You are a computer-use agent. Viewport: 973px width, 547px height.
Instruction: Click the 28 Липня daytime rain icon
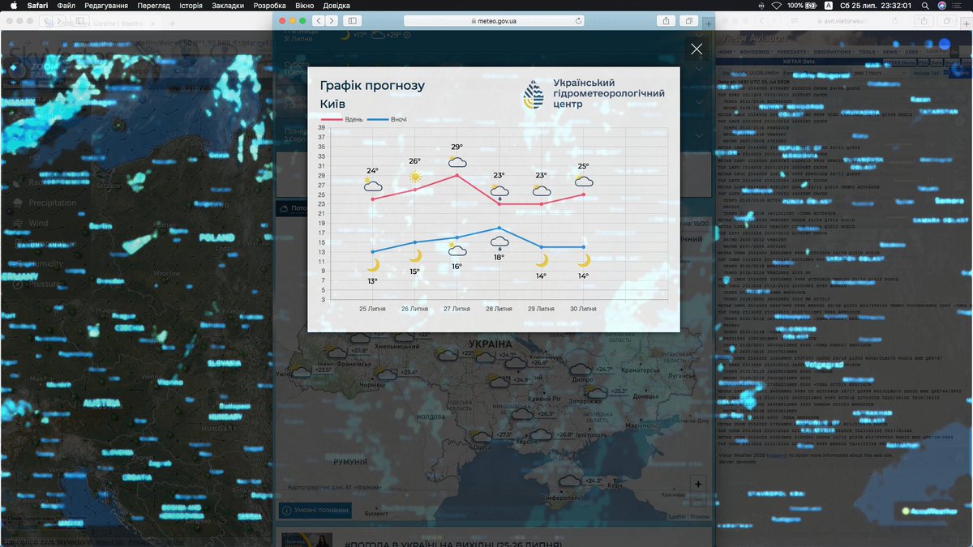click(499, 190)
